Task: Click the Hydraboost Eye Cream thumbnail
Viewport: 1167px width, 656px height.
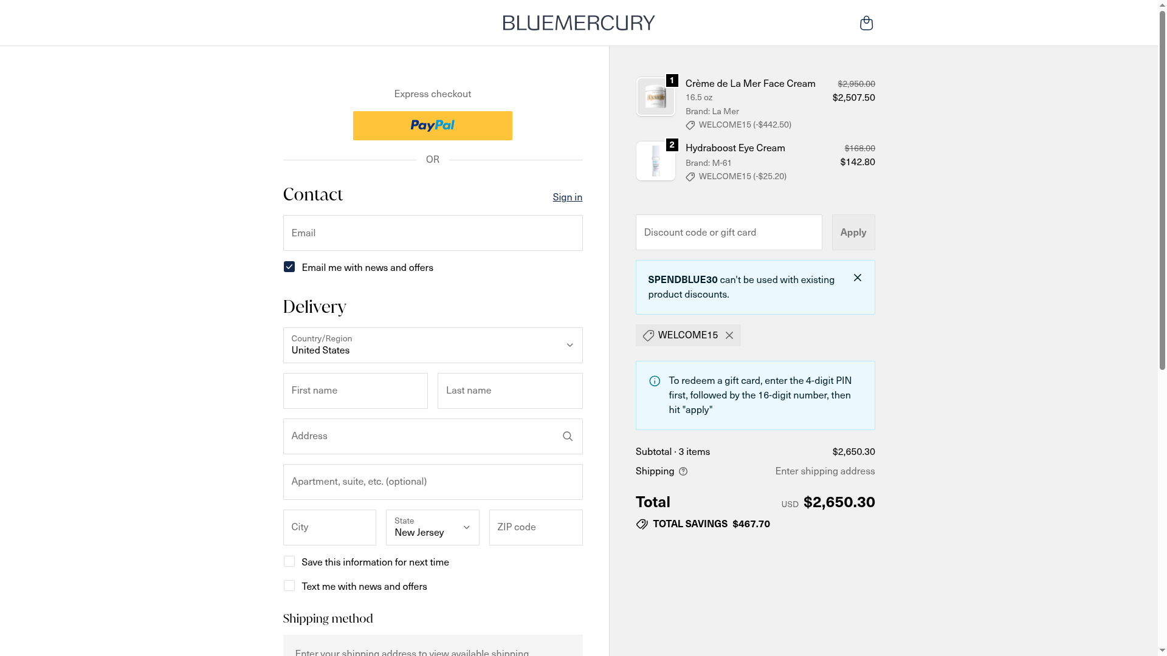Action: click(655, 161)
